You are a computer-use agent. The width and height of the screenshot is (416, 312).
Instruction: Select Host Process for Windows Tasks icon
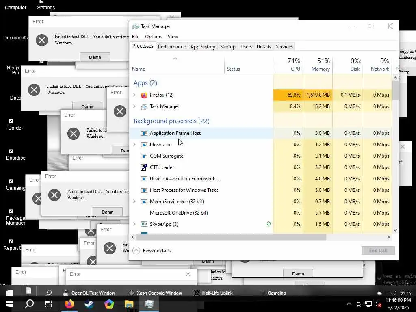point(144,190)
